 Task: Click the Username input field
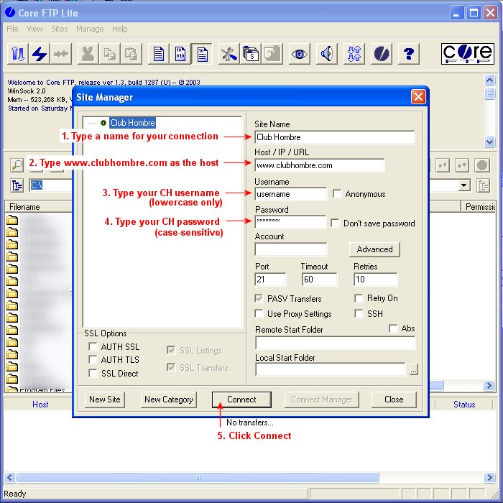pyautogui.click(x=290, y=194)
